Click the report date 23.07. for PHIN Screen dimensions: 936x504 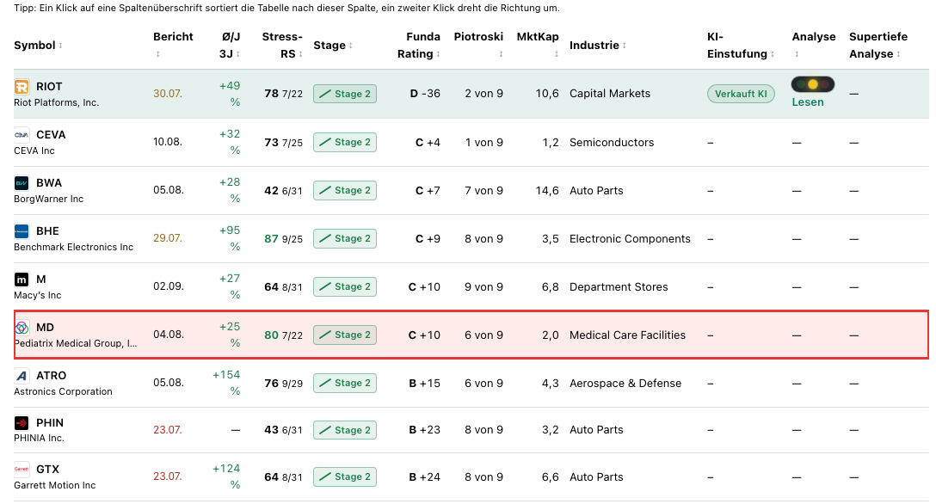click(168, 430)
